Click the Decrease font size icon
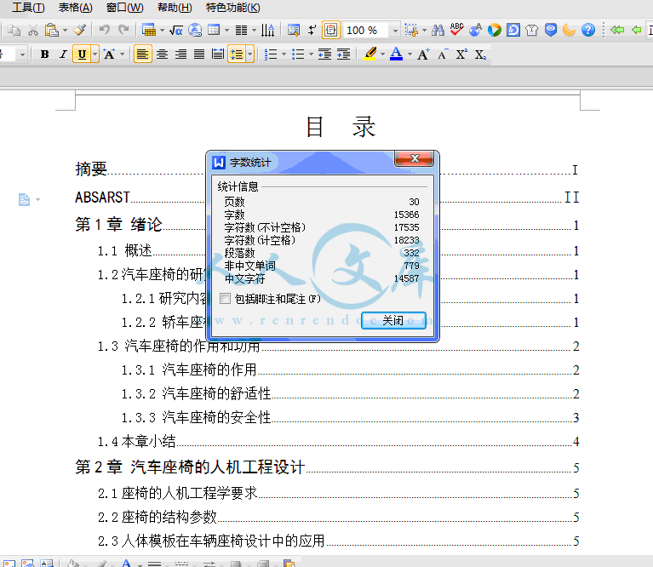The height and width of the screenshot is (567, 653). coord(443,54)
